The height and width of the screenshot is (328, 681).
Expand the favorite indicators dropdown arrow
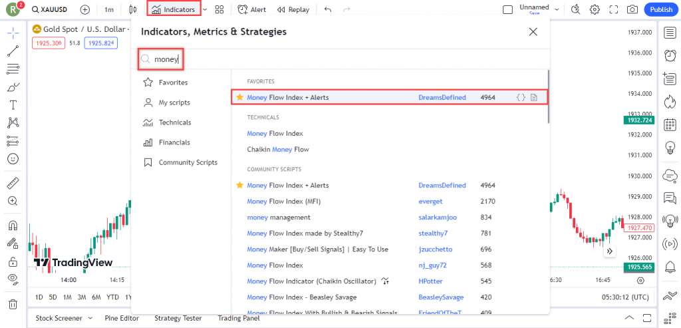coord(205,9)
